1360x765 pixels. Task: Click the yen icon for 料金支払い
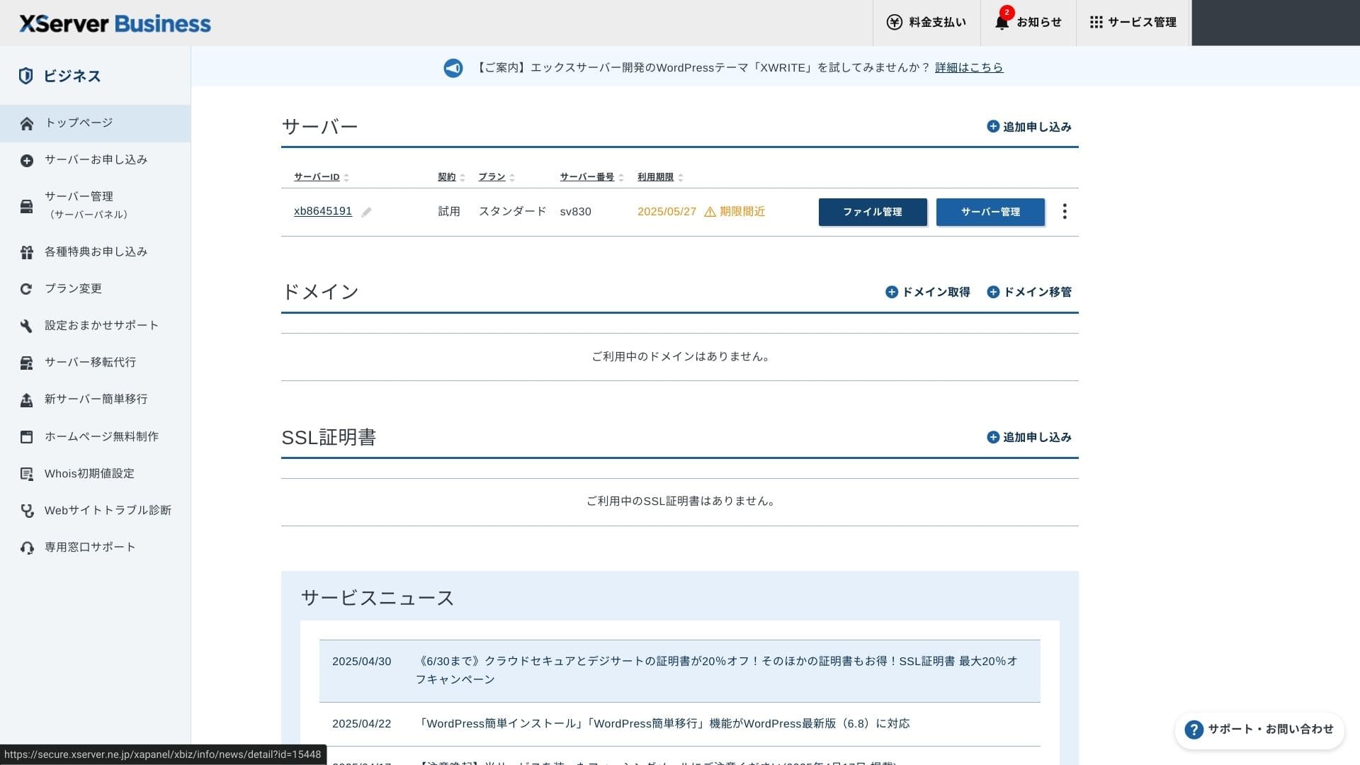[895, 22]
